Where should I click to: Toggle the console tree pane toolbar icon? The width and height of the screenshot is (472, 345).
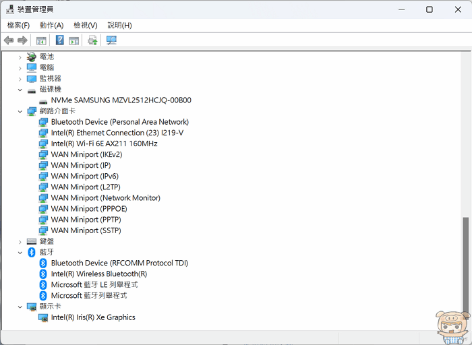point(41,40)
